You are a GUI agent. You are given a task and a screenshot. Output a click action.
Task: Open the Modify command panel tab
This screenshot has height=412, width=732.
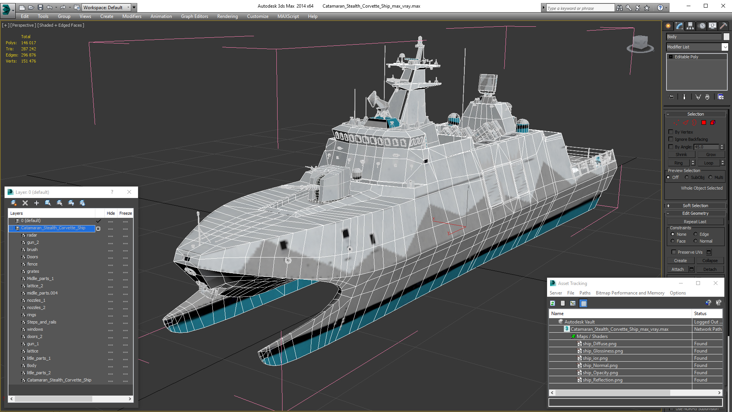tap(679, 26)
